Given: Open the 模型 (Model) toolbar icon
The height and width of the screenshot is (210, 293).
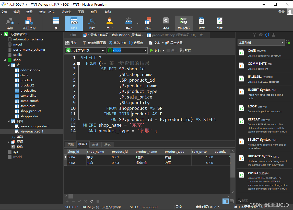Looking at the screenshot, I should click(x=202, y=23).
